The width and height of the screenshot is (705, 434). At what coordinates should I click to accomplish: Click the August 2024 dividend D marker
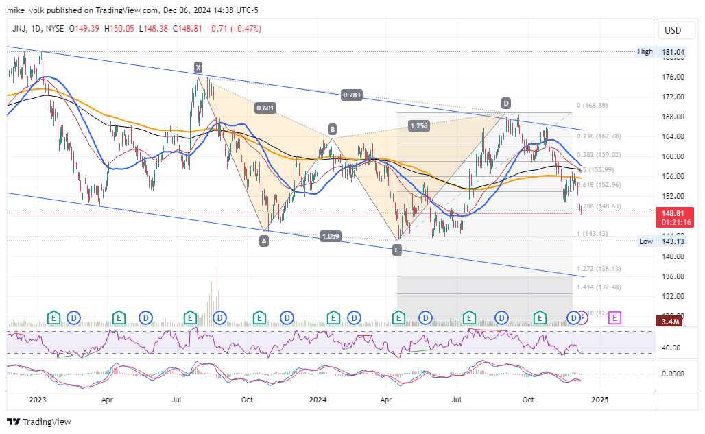[x=501, y=318]
